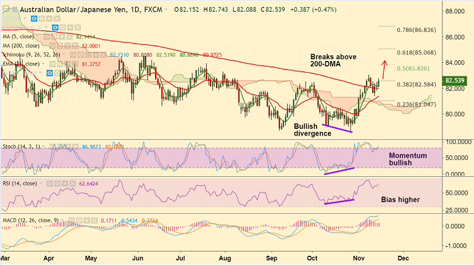Toggle blue eye on faded row below EMA

tap(49, 73)
